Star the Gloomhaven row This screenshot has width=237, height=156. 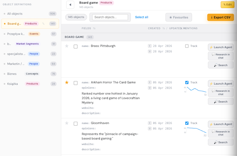pyautogui.click(x=67, y=123)
